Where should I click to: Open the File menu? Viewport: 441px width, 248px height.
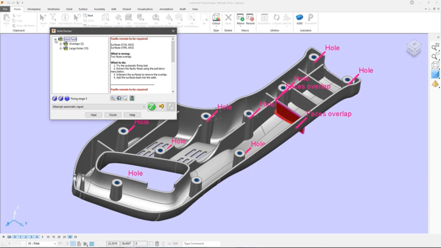tap(5, 9)
